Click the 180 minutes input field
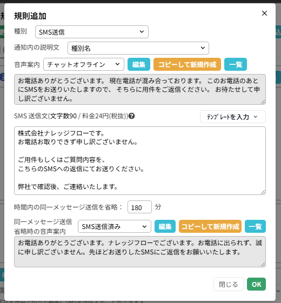Image resolution: width=281 pixels, height=303 pixels. [x=139, y=207]
